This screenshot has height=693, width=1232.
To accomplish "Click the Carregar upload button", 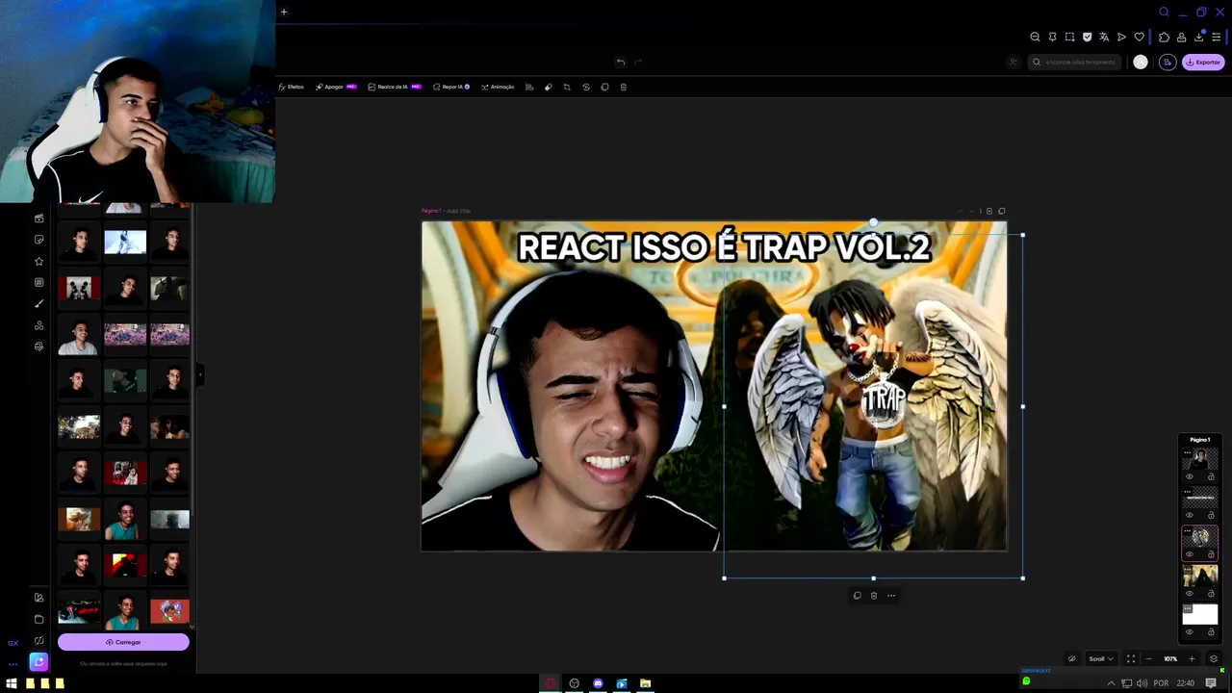I will pos(123,642).
